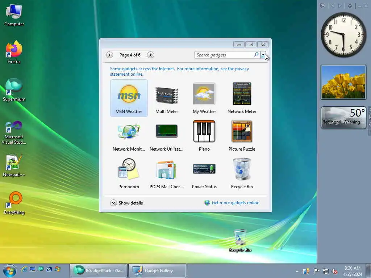
Task: Open the privacy statement online link
Action: 179,71
